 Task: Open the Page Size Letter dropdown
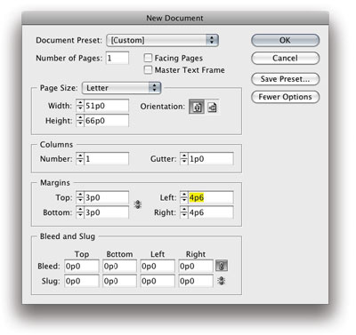[x=122, y=88]
